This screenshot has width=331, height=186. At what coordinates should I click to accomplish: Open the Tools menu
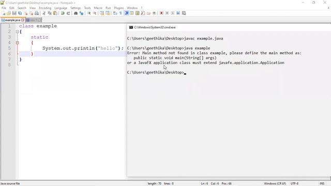[87, 8]
